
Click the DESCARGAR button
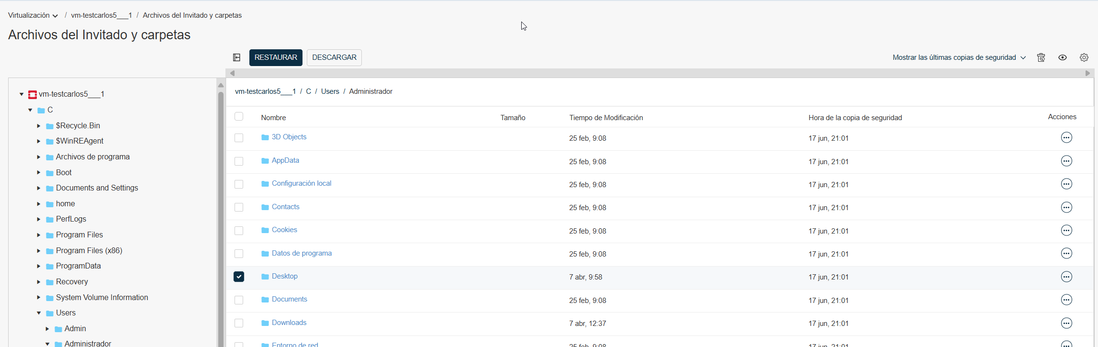(334, 57)
